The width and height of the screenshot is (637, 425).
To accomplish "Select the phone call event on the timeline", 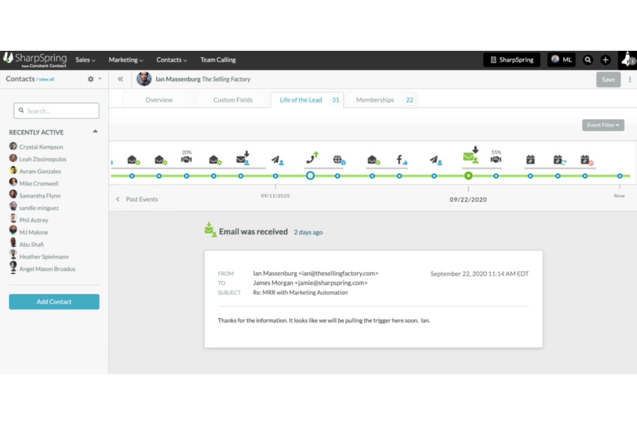I will [312, 158].
